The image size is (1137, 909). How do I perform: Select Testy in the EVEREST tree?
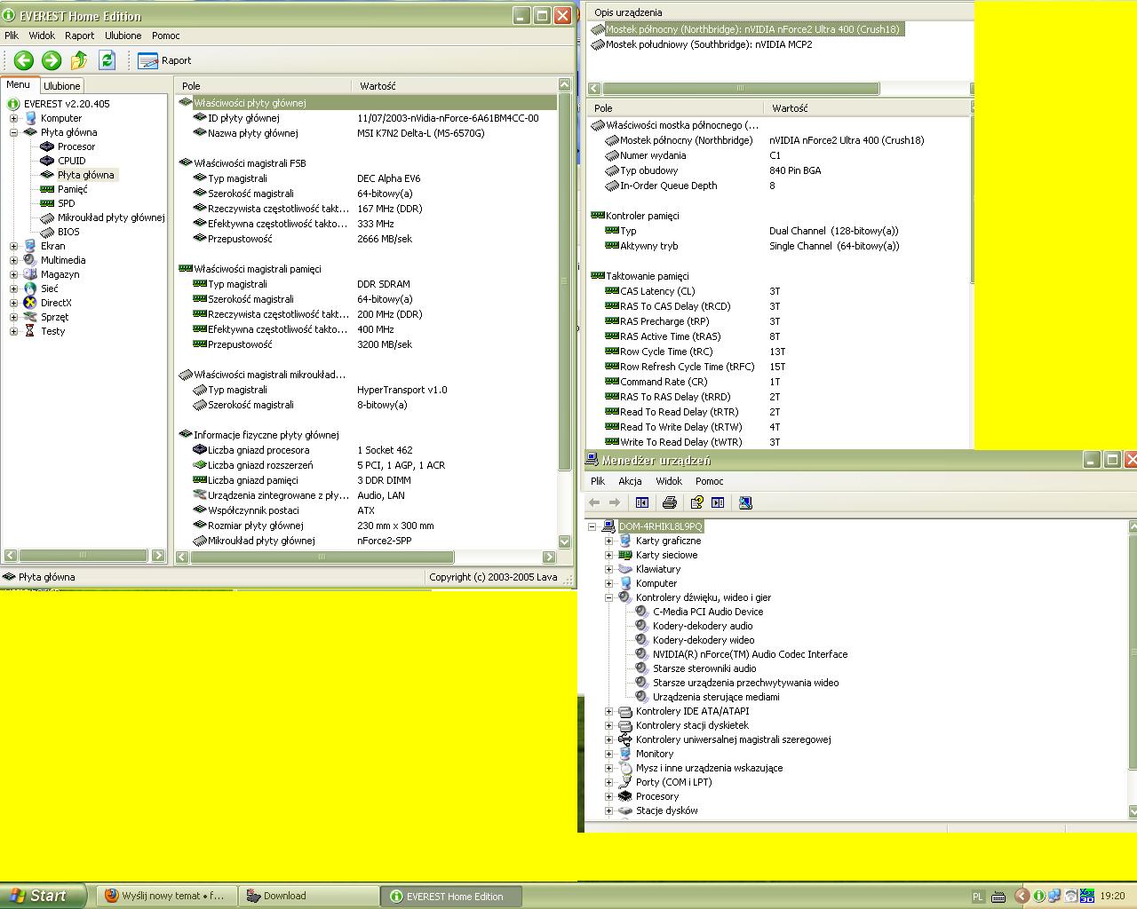point(52,331)
